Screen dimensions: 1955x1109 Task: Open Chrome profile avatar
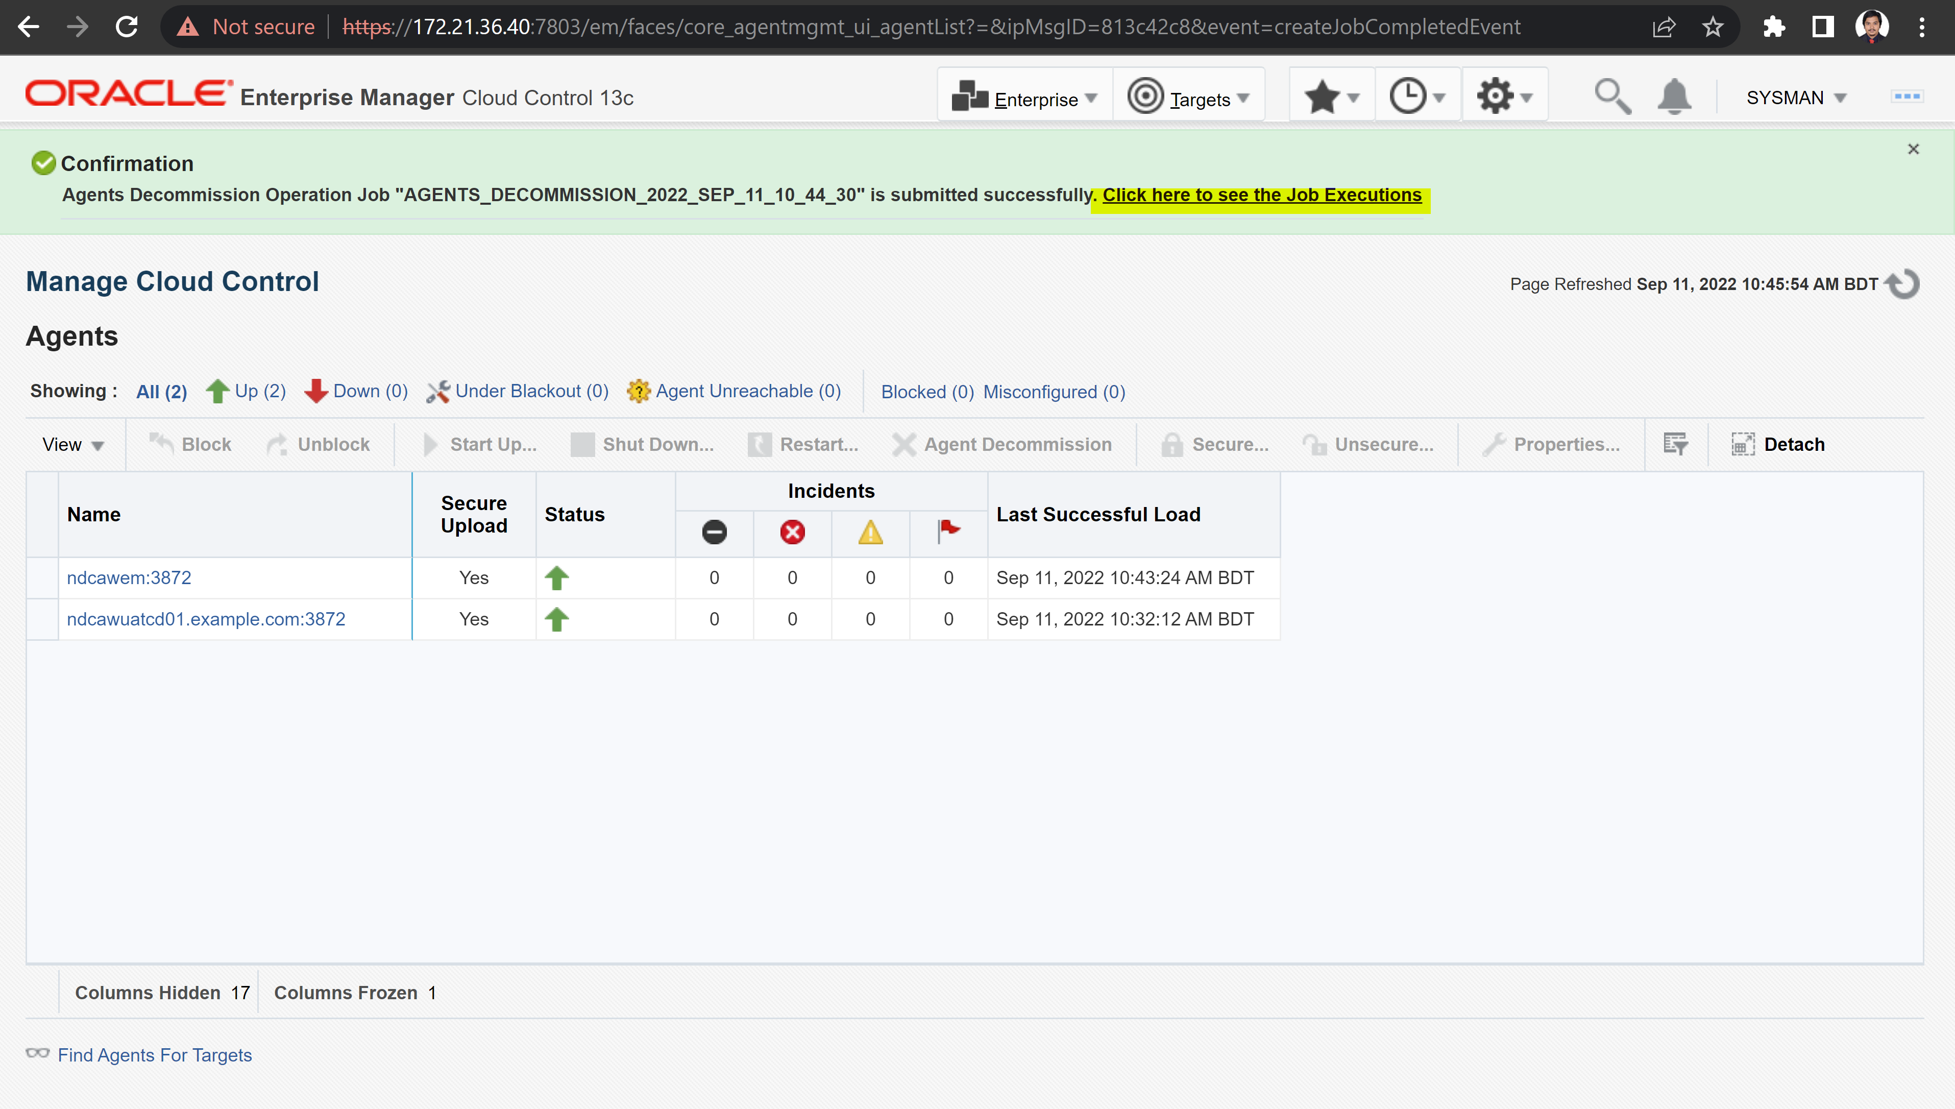point(1873,28)
